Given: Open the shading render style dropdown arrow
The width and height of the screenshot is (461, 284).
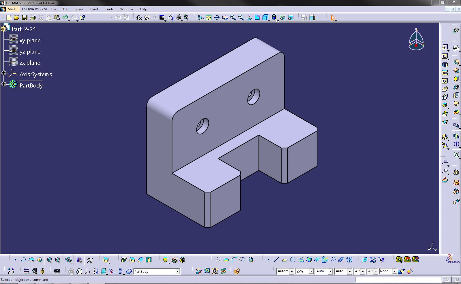Looking at the screenshot, I should click(278, 20).
